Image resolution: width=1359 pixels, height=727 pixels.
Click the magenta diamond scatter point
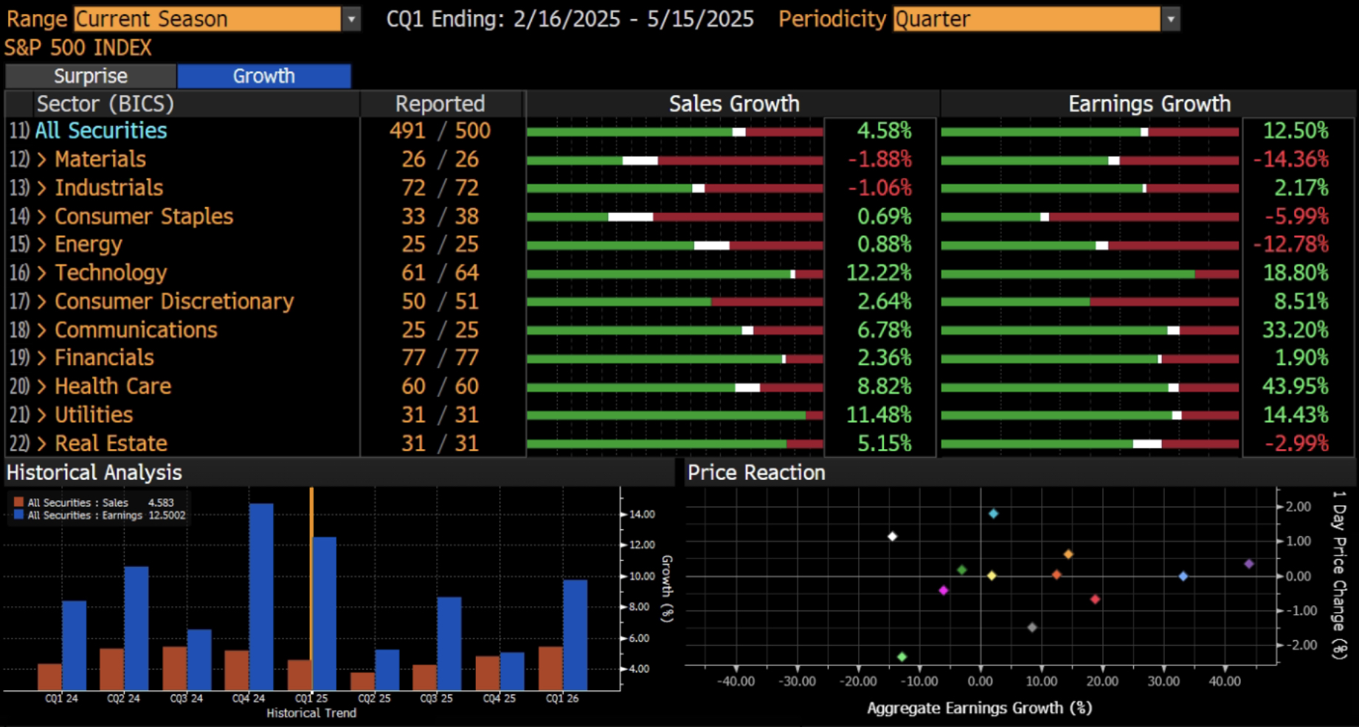943,590
